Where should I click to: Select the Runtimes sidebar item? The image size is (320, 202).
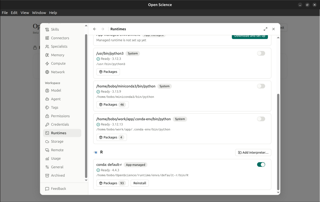(62, 133)
